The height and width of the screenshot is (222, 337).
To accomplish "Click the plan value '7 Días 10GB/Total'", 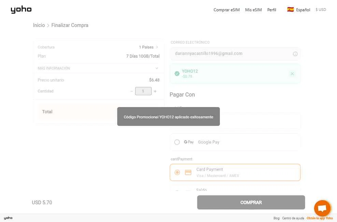I will click(x=143, y=56).
